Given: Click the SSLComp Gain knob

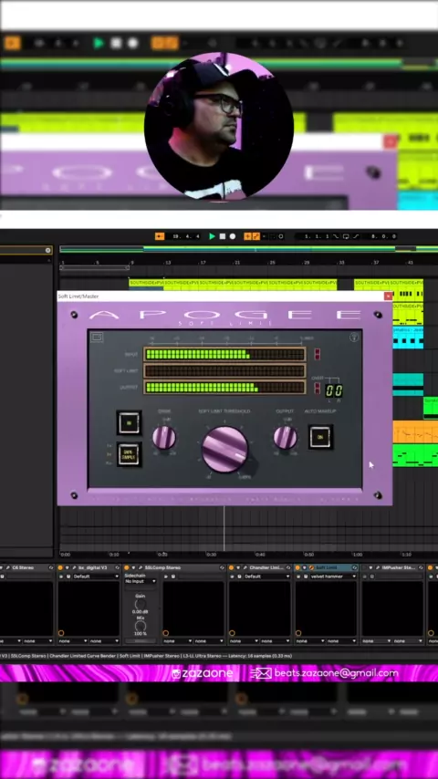Looking at the screenshot, I should point(141,604).
